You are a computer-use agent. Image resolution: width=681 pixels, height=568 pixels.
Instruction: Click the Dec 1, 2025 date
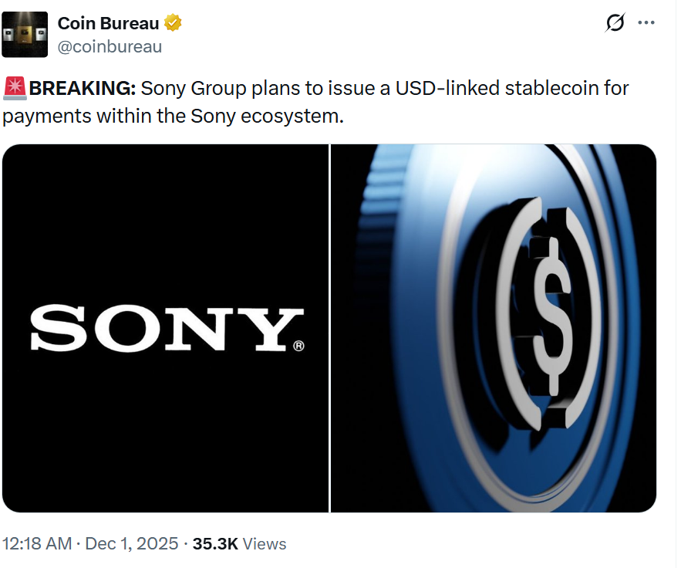(131, 544)
